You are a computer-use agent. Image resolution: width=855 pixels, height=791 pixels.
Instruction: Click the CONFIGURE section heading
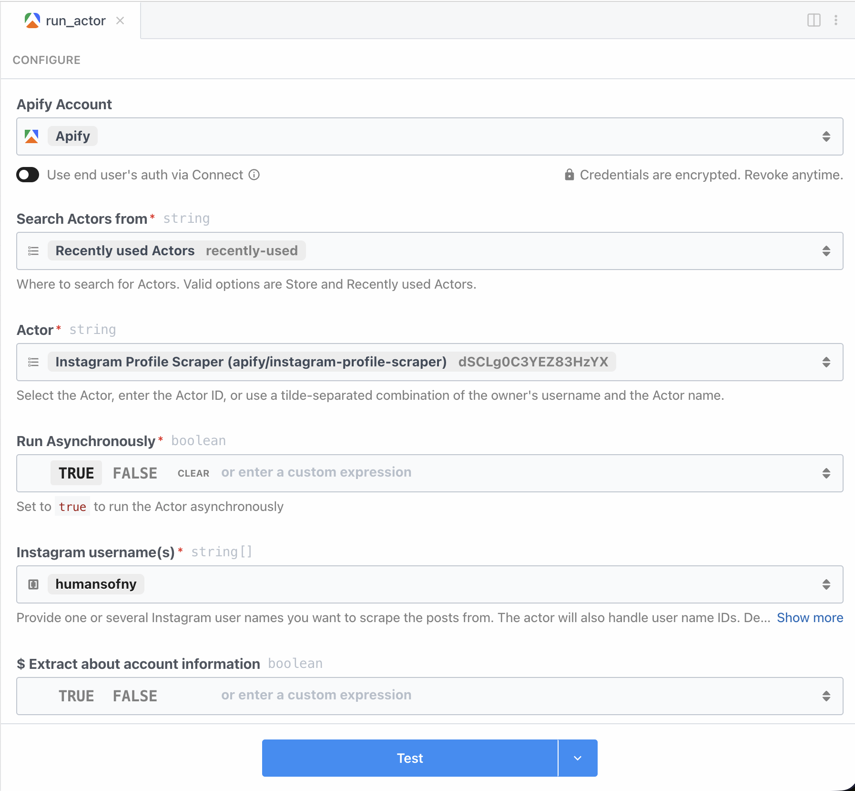[x=46, y=60]
